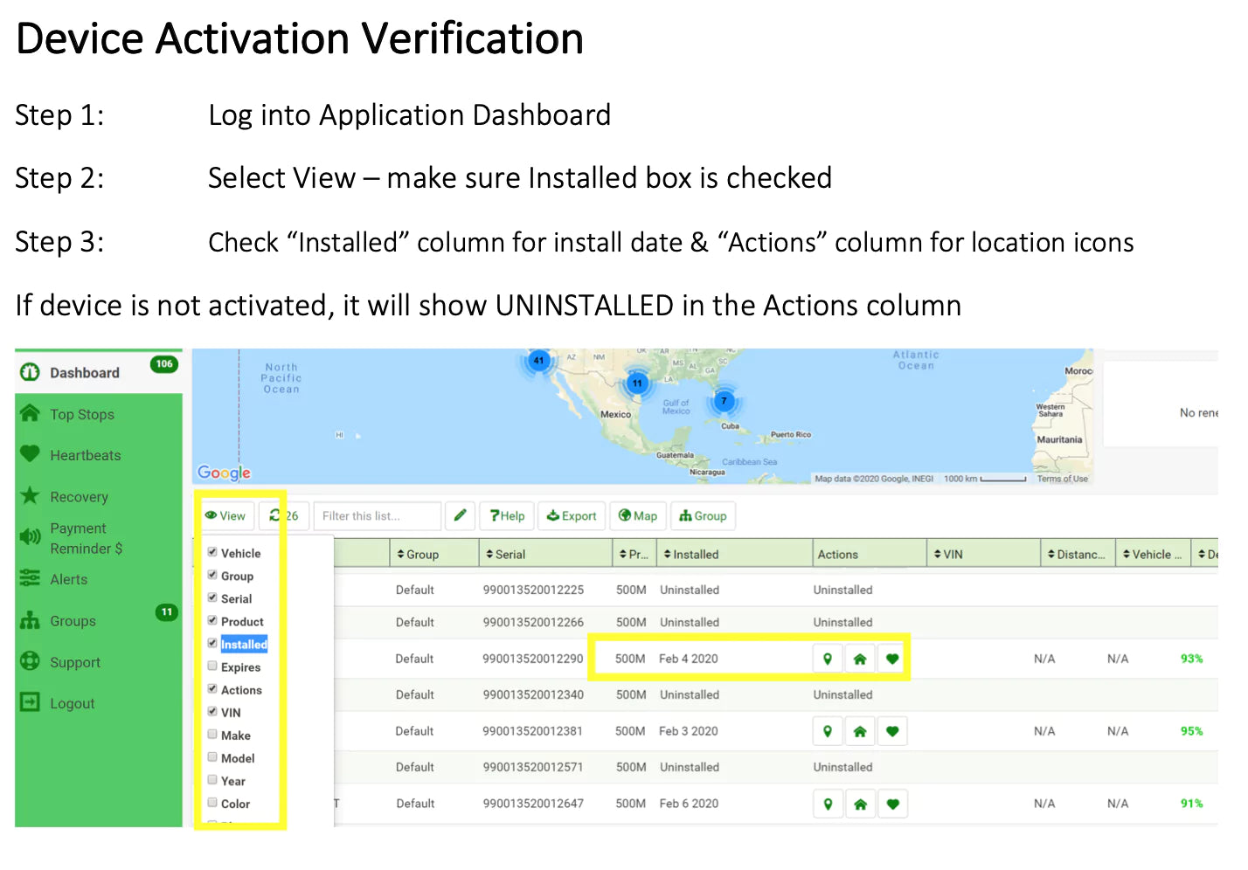Open the Alerts sidebar item
The height and width of the screenshot is (870, 1248).
tap(68, 579)
